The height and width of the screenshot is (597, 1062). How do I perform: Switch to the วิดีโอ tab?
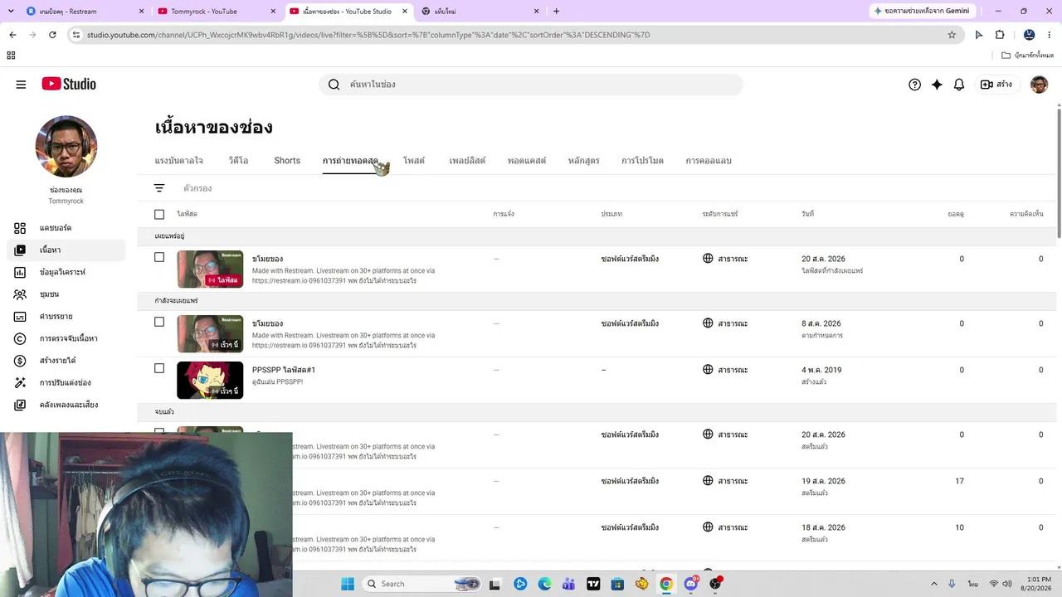239,161
